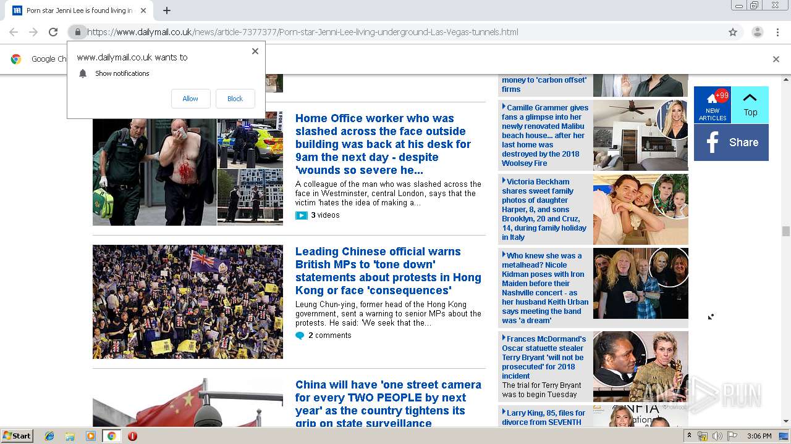The height and width of the screenshot is (444, 791).
Task: Open Windows Explorer folder taskbar icon
Action: click(x=70, y=436)
